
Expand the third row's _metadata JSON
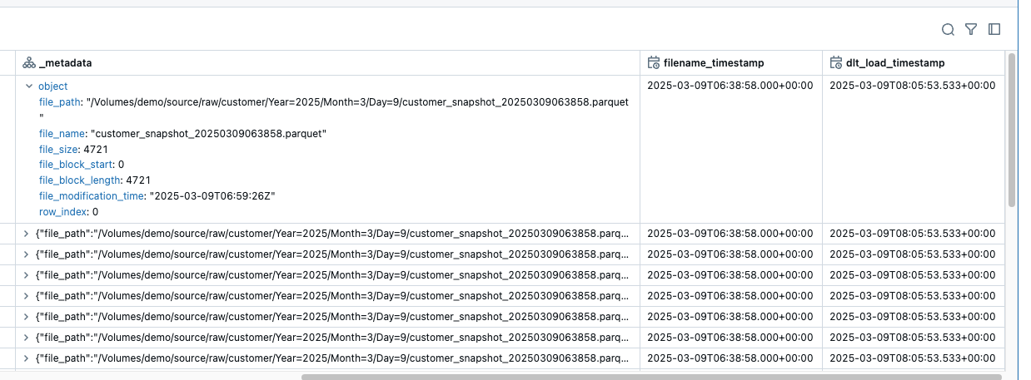[x=26, y=254]
